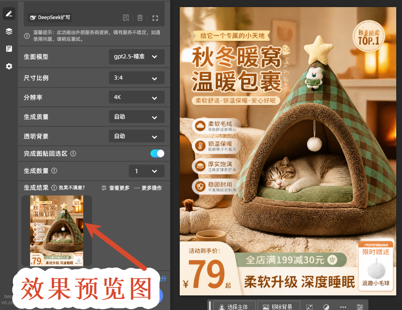
Task: Open the sliders settings icon in bottom toolbar
Action: coord(360,306)
